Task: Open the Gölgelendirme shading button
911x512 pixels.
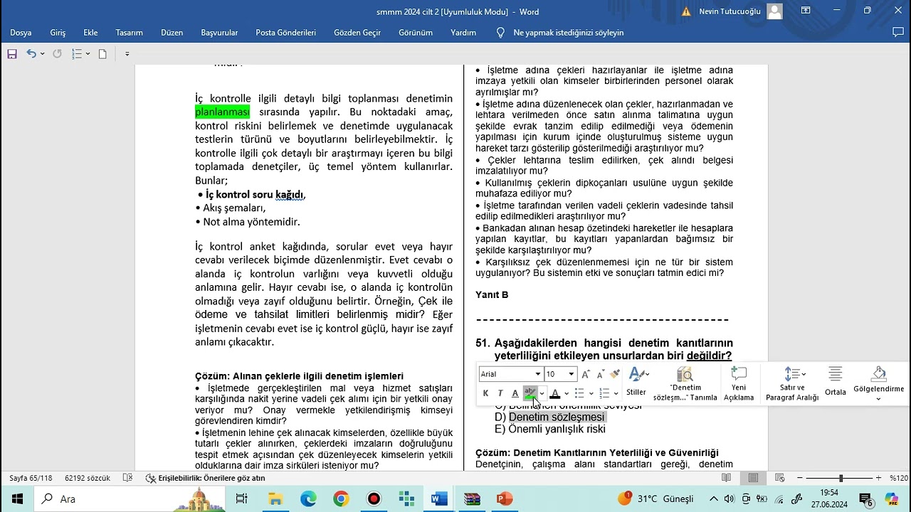Action: (878, 384)
